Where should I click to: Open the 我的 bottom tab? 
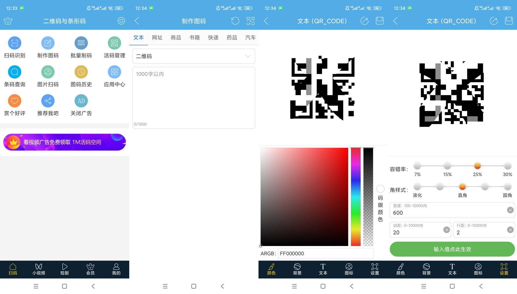[116, 269]
